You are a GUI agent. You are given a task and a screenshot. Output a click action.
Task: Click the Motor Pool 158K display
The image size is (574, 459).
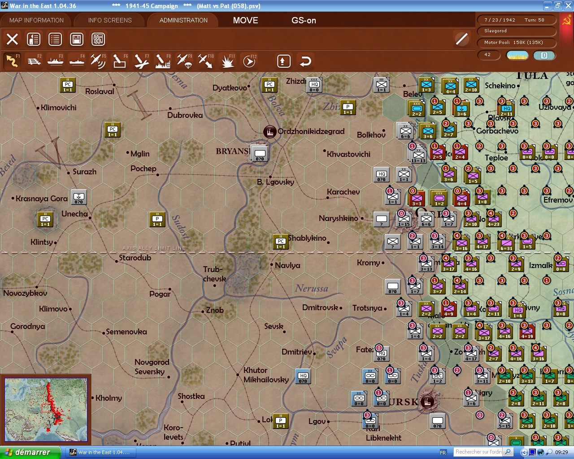(x=516, y=43)
